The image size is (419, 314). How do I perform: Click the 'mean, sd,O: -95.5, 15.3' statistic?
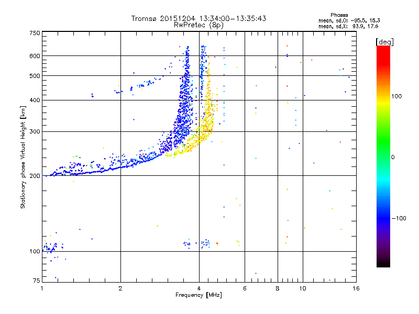tap(349, 20)
